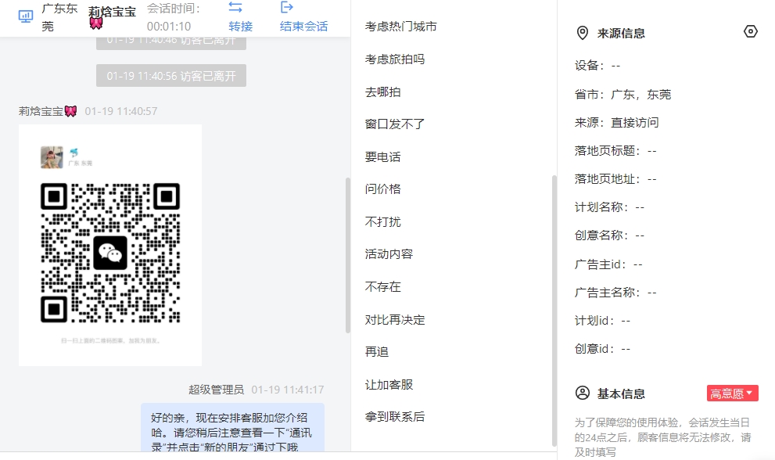Click the 设备 field row
Viewport: 775px width, 460px height.
point(597,66)
